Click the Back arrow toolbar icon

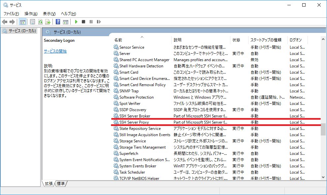pos(5,22)
